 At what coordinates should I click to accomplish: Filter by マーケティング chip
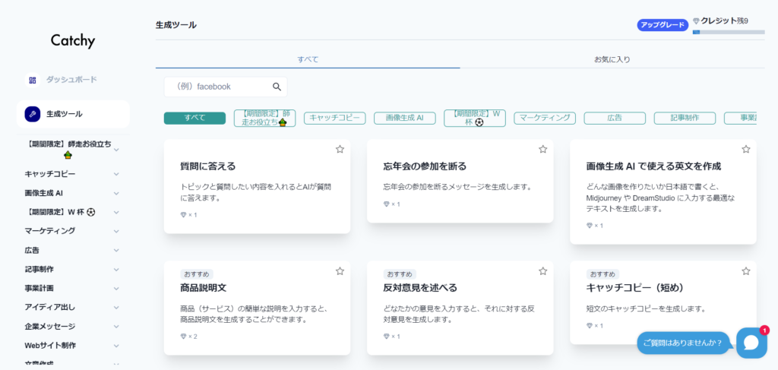[x=545, y=118]
